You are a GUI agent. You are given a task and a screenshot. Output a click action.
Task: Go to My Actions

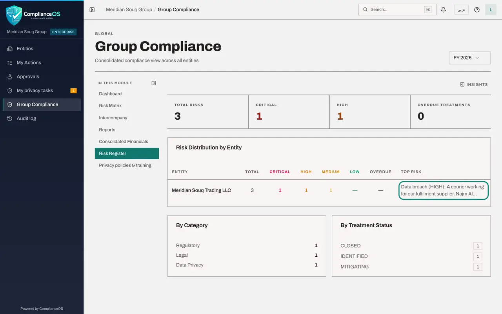pos(42,63)
